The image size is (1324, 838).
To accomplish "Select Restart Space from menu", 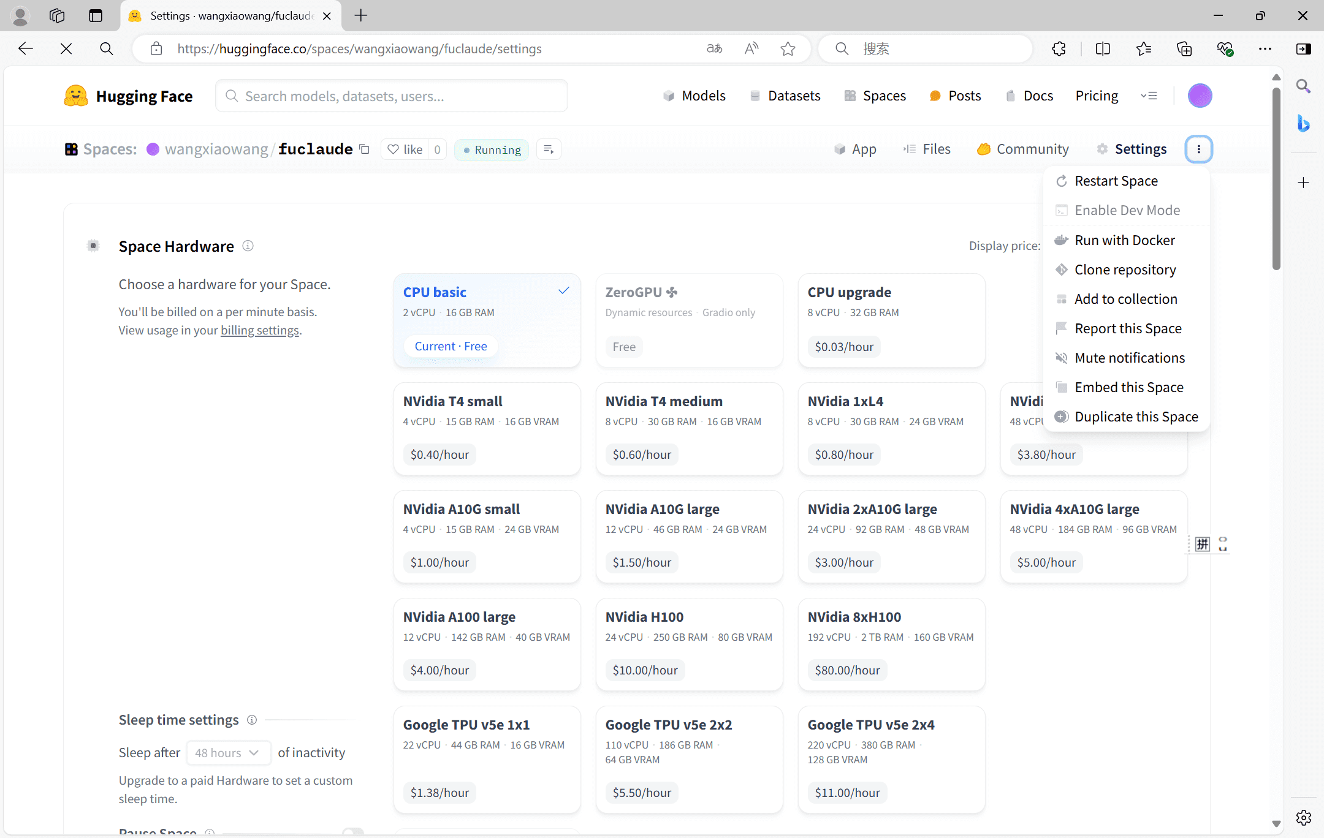I will [1127, 181].
